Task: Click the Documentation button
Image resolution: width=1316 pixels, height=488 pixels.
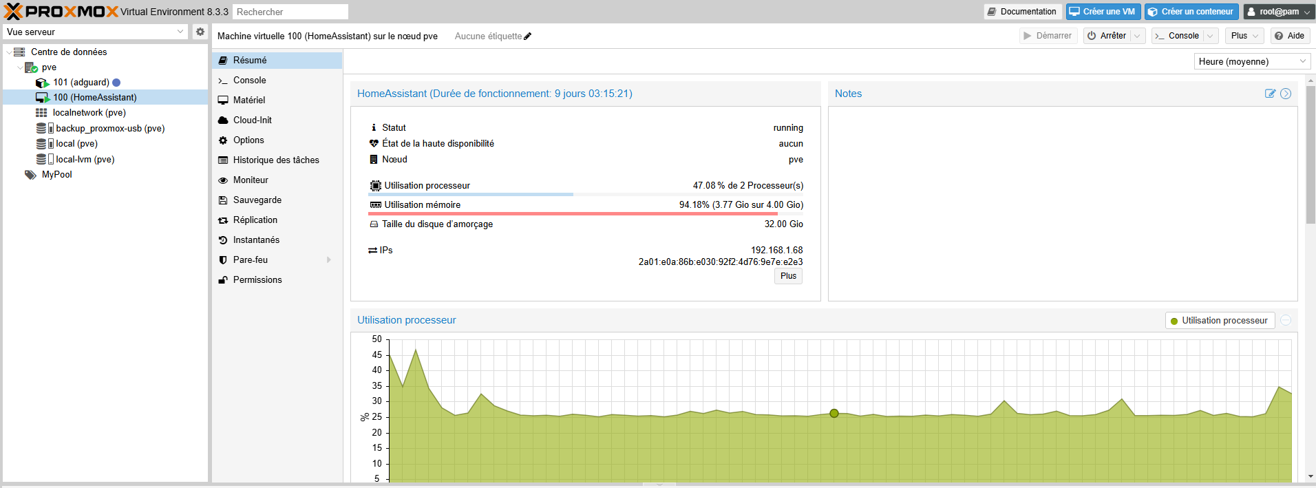Action: 1023,12
